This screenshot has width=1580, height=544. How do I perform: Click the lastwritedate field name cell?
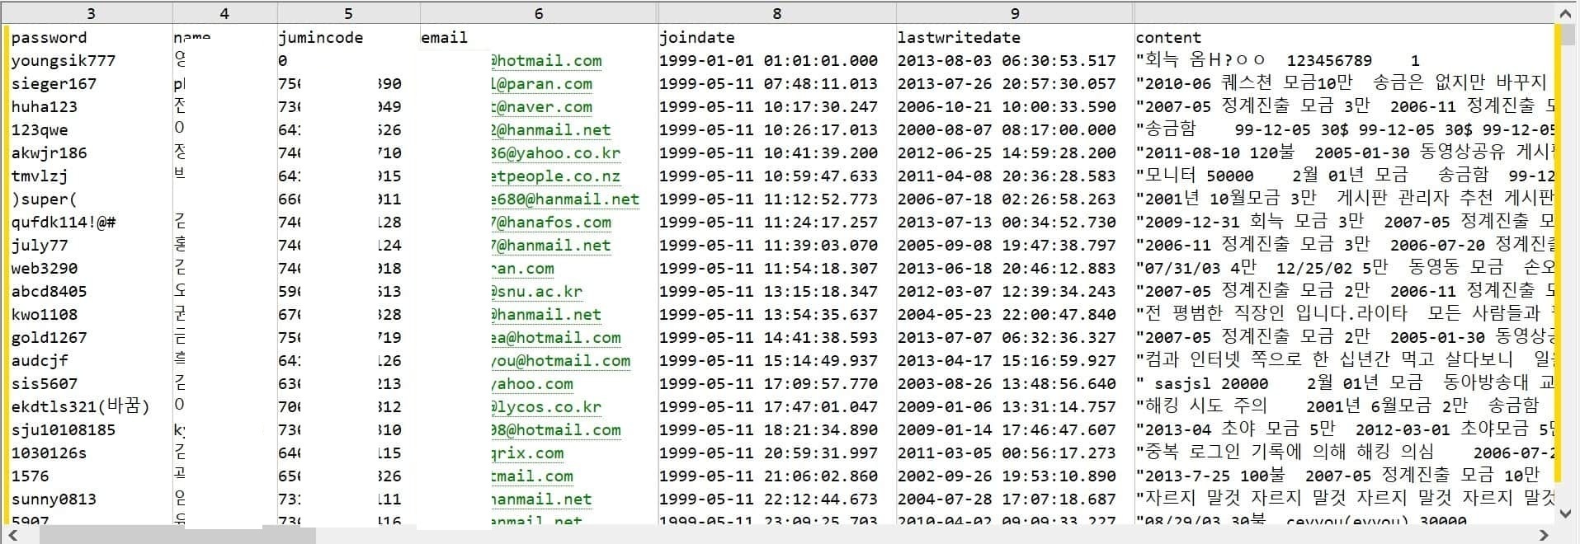pyautogui.click(x=1015, y=37)
